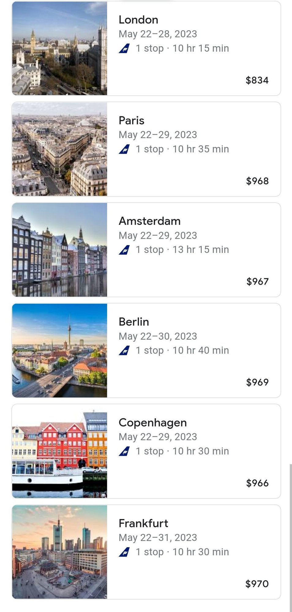292x612 pixels.
Task: Open the Frankfurt skyline photo
Action: [60, 552]
